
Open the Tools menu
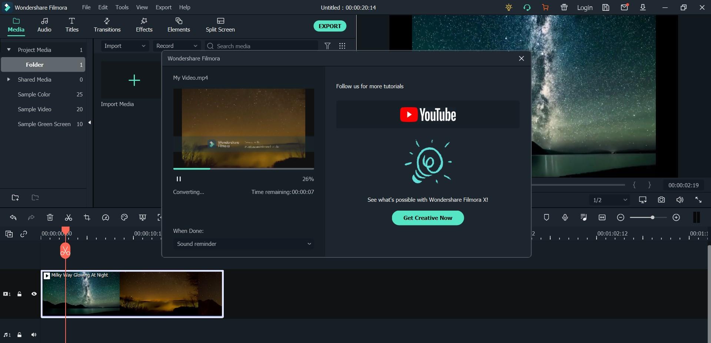tap(122, 7)
